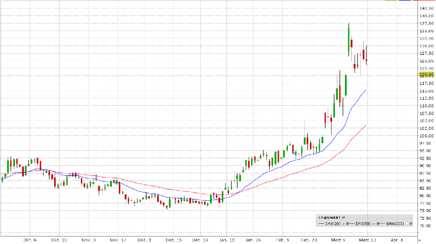Enable the SMA(200) indicator checkbox
Image resolution: width=436 pixels, height=244 pixels.
coord(406,224)
